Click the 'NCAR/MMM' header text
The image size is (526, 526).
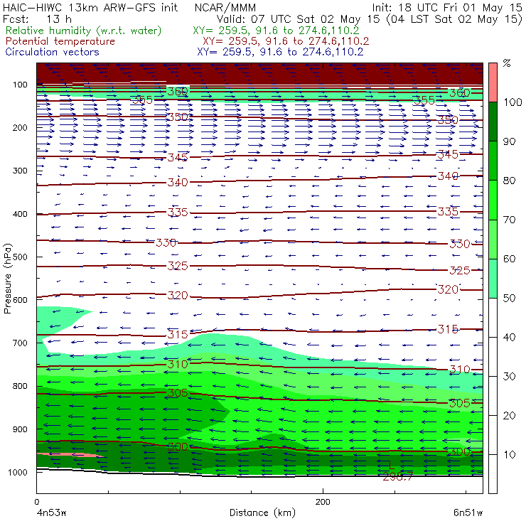point(225,7)
